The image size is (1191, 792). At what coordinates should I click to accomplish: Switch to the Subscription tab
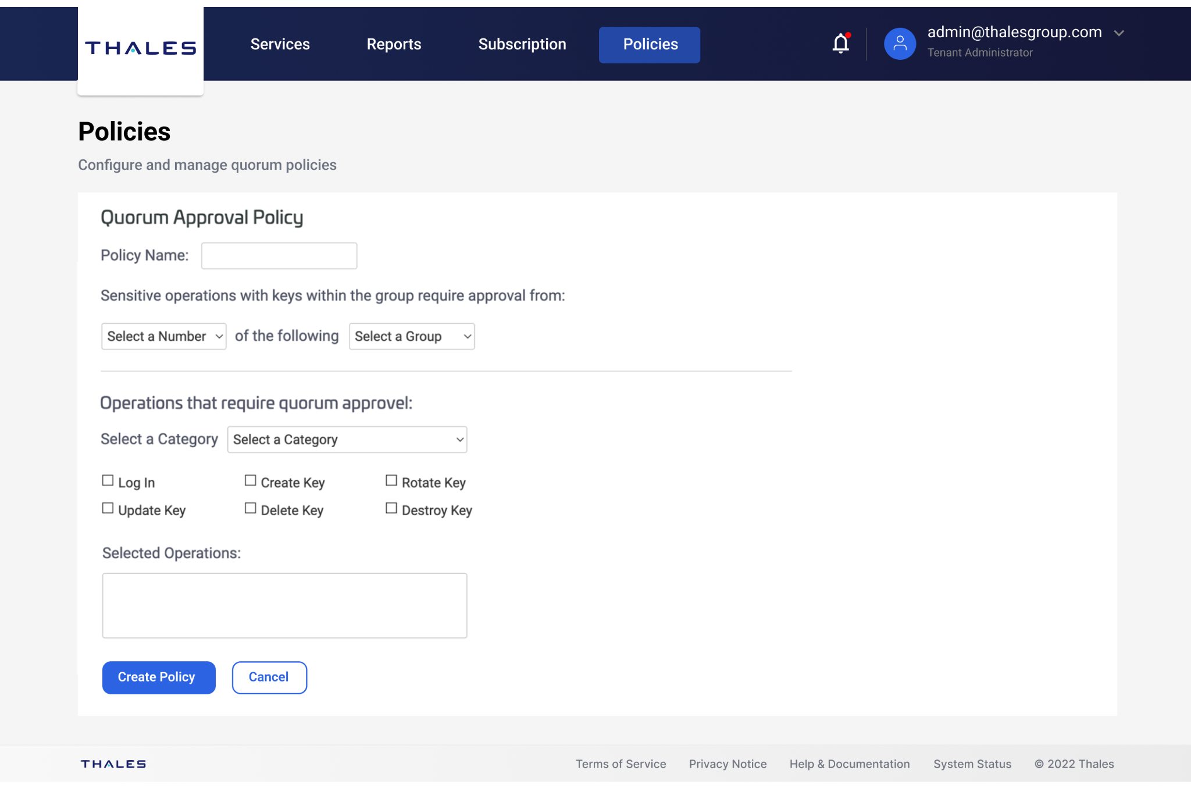(522, 44)
